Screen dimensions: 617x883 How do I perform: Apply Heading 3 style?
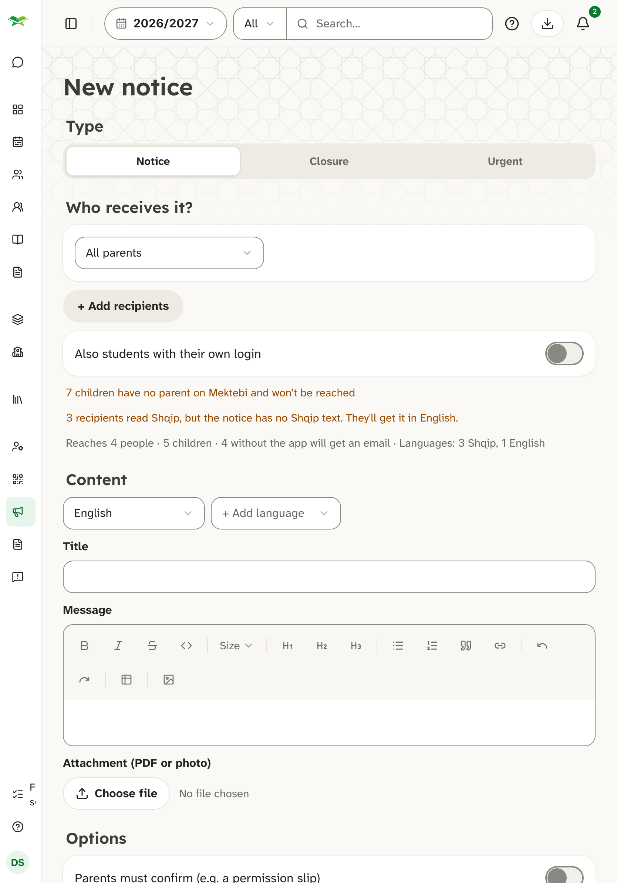(x=356, y=646)
